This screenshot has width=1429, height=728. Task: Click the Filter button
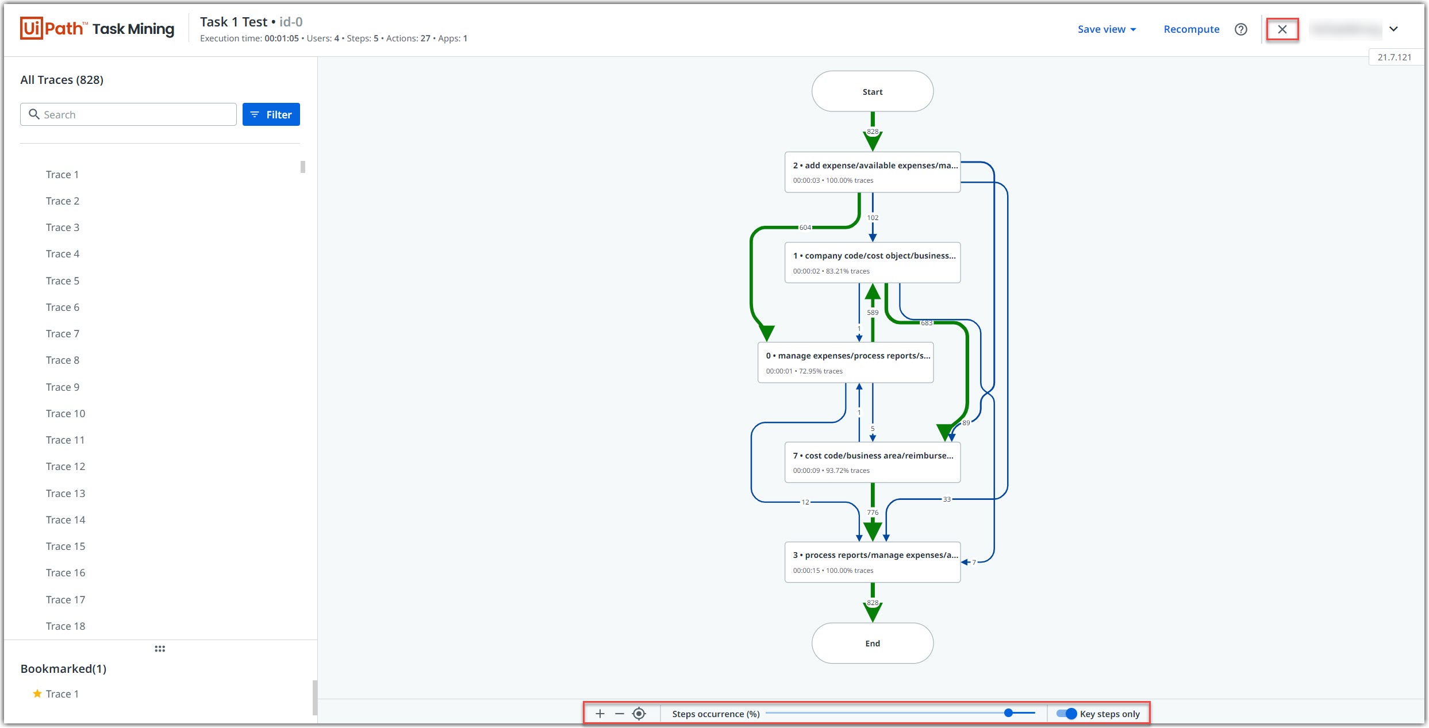[271, 114]
